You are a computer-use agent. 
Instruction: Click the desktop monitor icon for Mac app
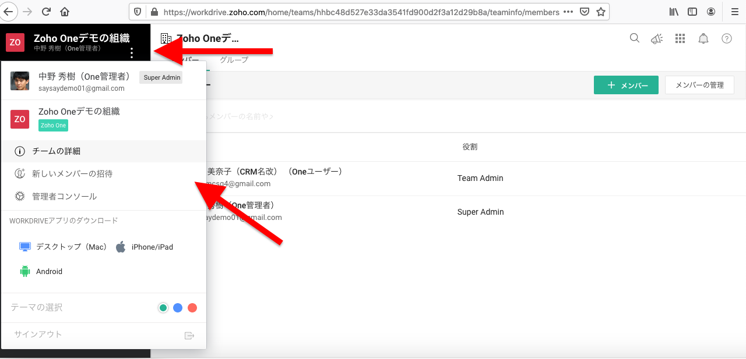[x=25, y=247]
